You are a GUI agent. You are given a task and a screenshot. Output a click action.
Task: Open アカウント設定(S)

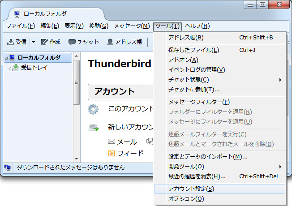click(220, 189)
